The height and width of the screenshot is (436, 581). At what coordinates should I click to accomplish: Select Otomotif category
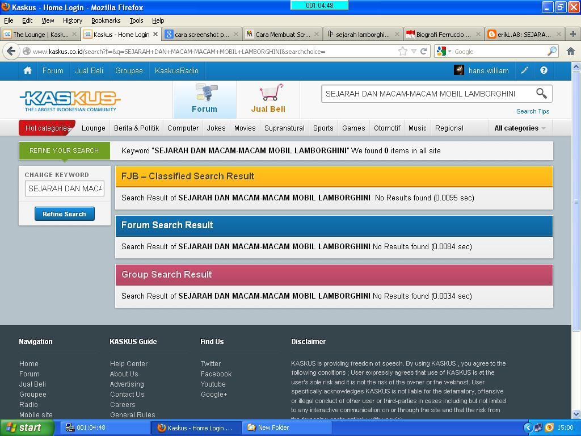click(x=387, y=128)
